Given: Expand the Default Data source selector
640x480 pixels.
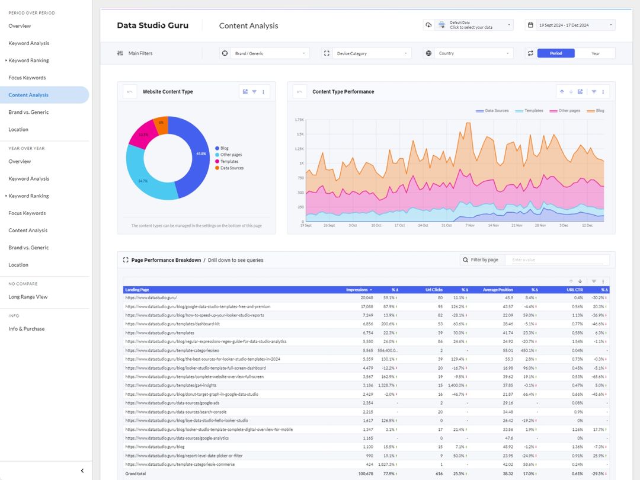Looking at the screenshot, I should pyautogui.click(x=474, y=24).
